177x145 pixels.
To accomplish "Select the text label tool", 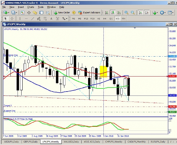I will (x=57, y=18).
